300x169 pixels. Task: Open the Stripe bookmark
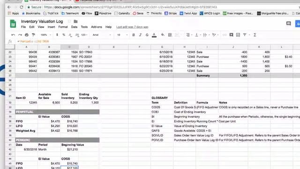[x=171, y=13]
